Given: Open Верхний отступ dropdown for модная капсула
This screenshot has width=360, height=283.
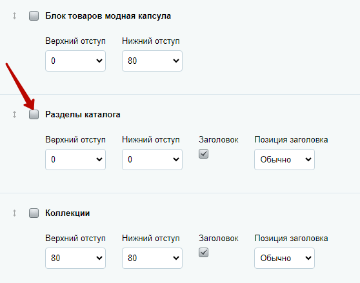Looking at the screenshot, I should coord(75,61).
